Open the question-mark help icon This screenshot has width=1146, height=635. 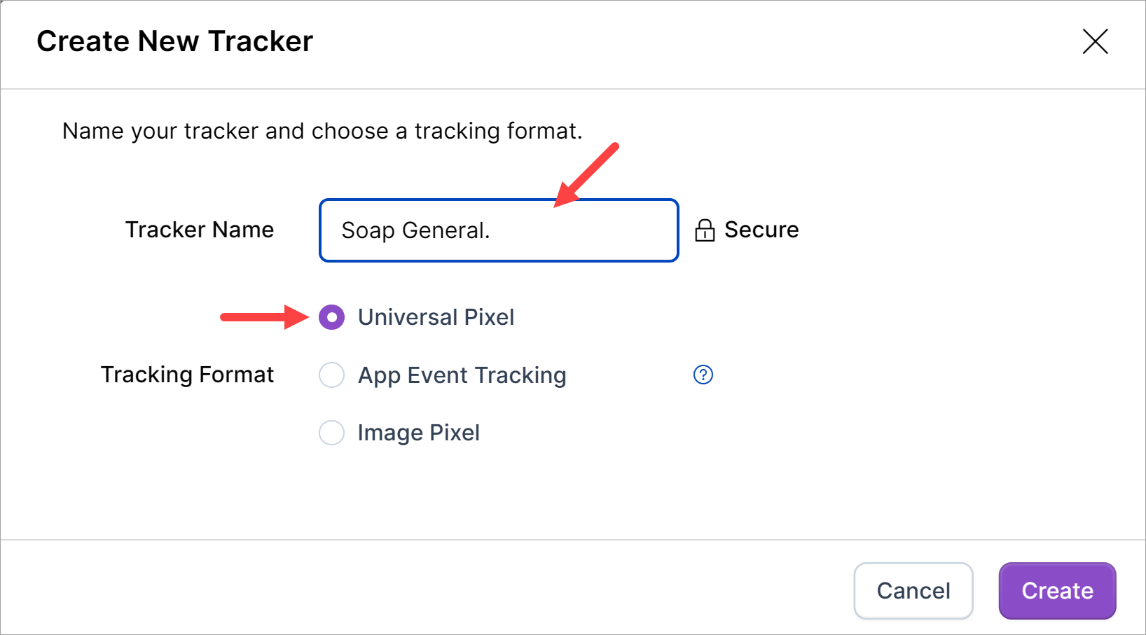703,375
